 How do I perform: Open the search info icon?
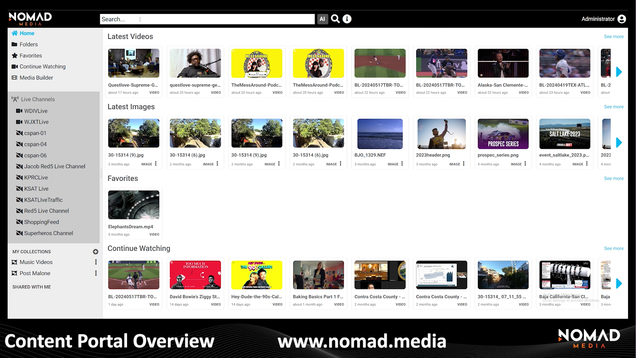pos(347,19)
